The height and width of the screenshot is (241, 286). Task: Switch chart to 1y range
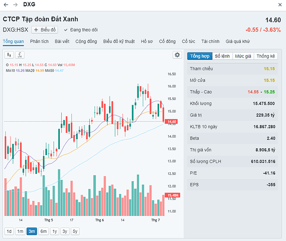(x=54, y=231)
